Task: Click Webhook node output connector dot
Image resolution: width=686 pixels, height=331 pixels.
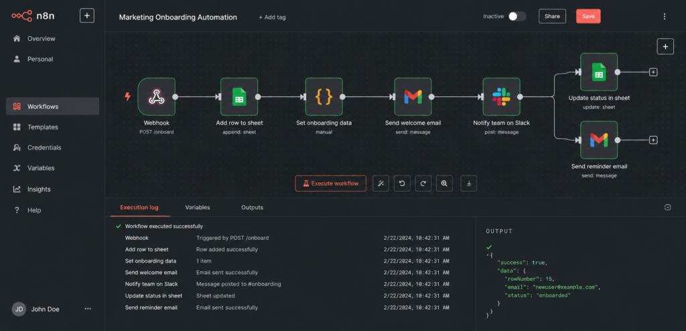Action: point(175,96)
